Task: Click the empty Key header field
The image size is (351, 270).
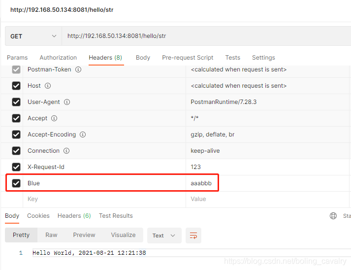Action: [104, 199]
